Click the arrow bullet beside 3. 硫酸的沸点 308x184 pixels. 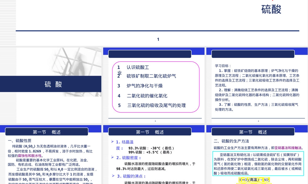click(x=113, y=176)
